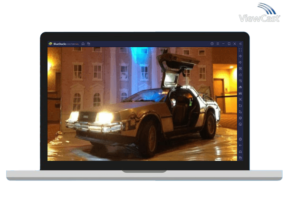The height and width of the screenshot is (197, 286).
Task: Open the multi-instance manager sidebar icon
Action: [x=240, y=112]
